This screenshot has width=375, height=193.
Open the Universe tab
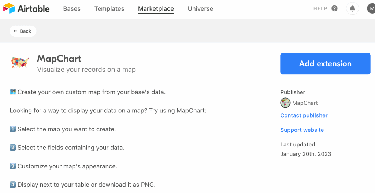click(x=200, y=9)
